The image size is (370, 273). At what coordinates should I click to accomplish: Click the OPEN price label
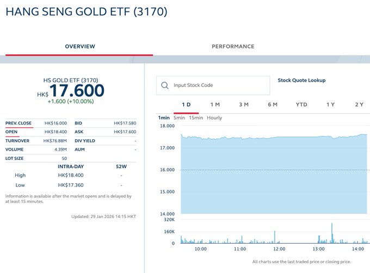(11, 132)
